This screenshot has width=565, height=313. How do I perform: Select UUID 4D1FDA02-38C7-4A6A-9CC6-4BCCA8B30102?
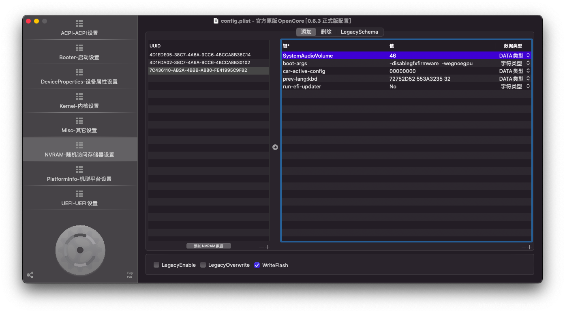[209, 62]
